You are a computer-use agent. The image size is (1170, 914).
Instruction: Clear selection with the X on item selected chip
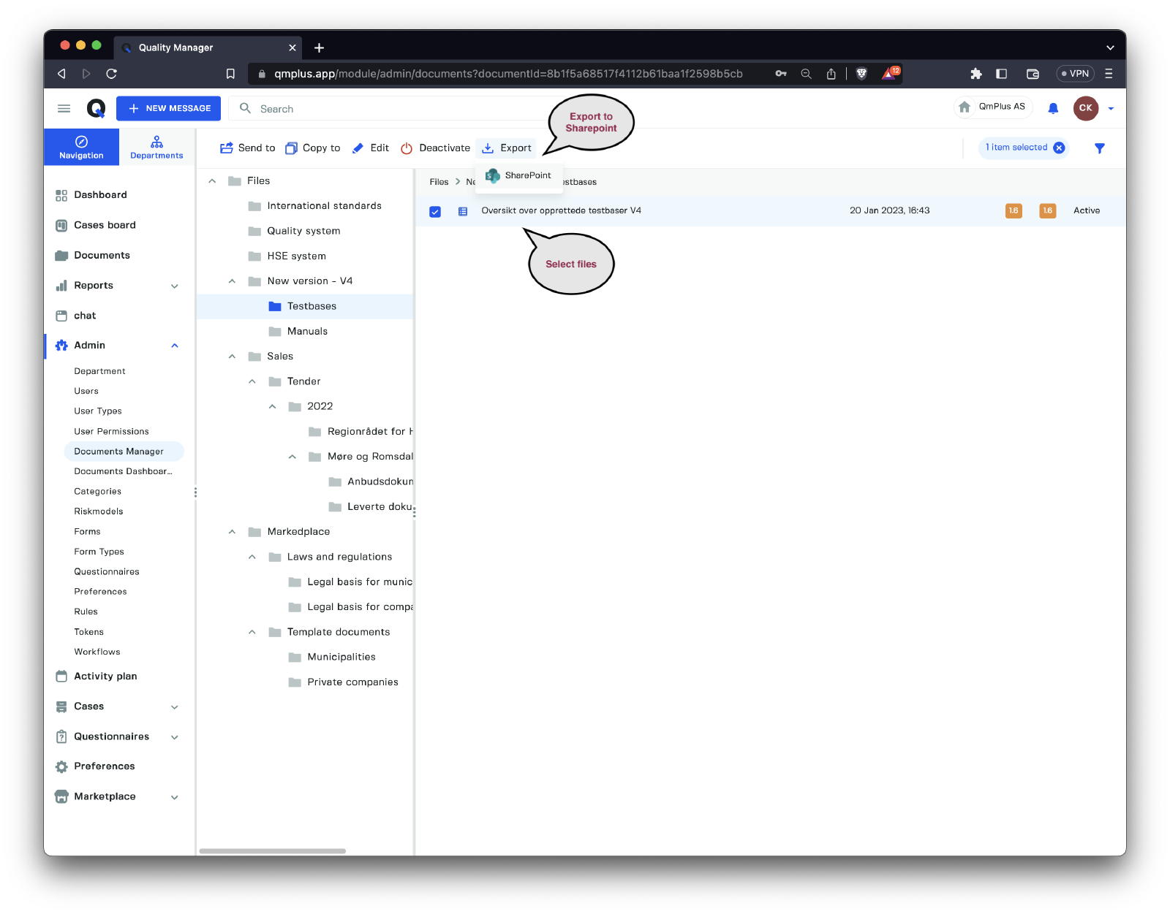tap(1059, 148)
